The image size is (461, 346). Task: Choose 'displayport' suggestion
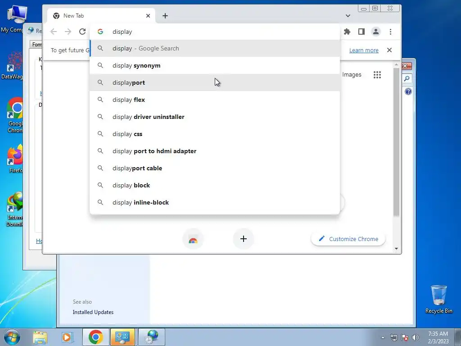[x=215, y=82]
